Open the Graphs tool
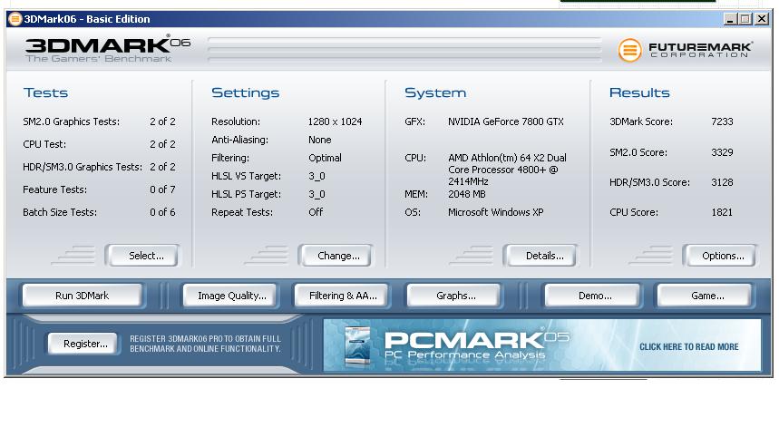This screenshot has width=779, height=437. (455, 296)
